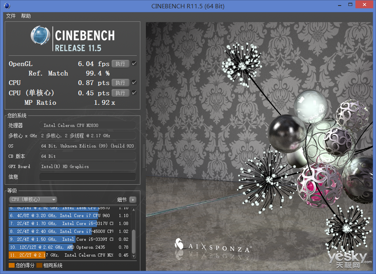Run the OpenGL test with its 执行 button
The height and width of the screenshot is (274, 376).
120,64
